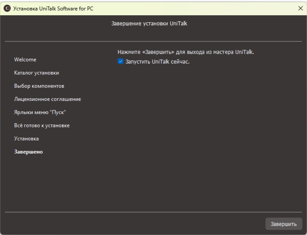
Task: Go to the Каталог установки step
Action: pos(37,73)
